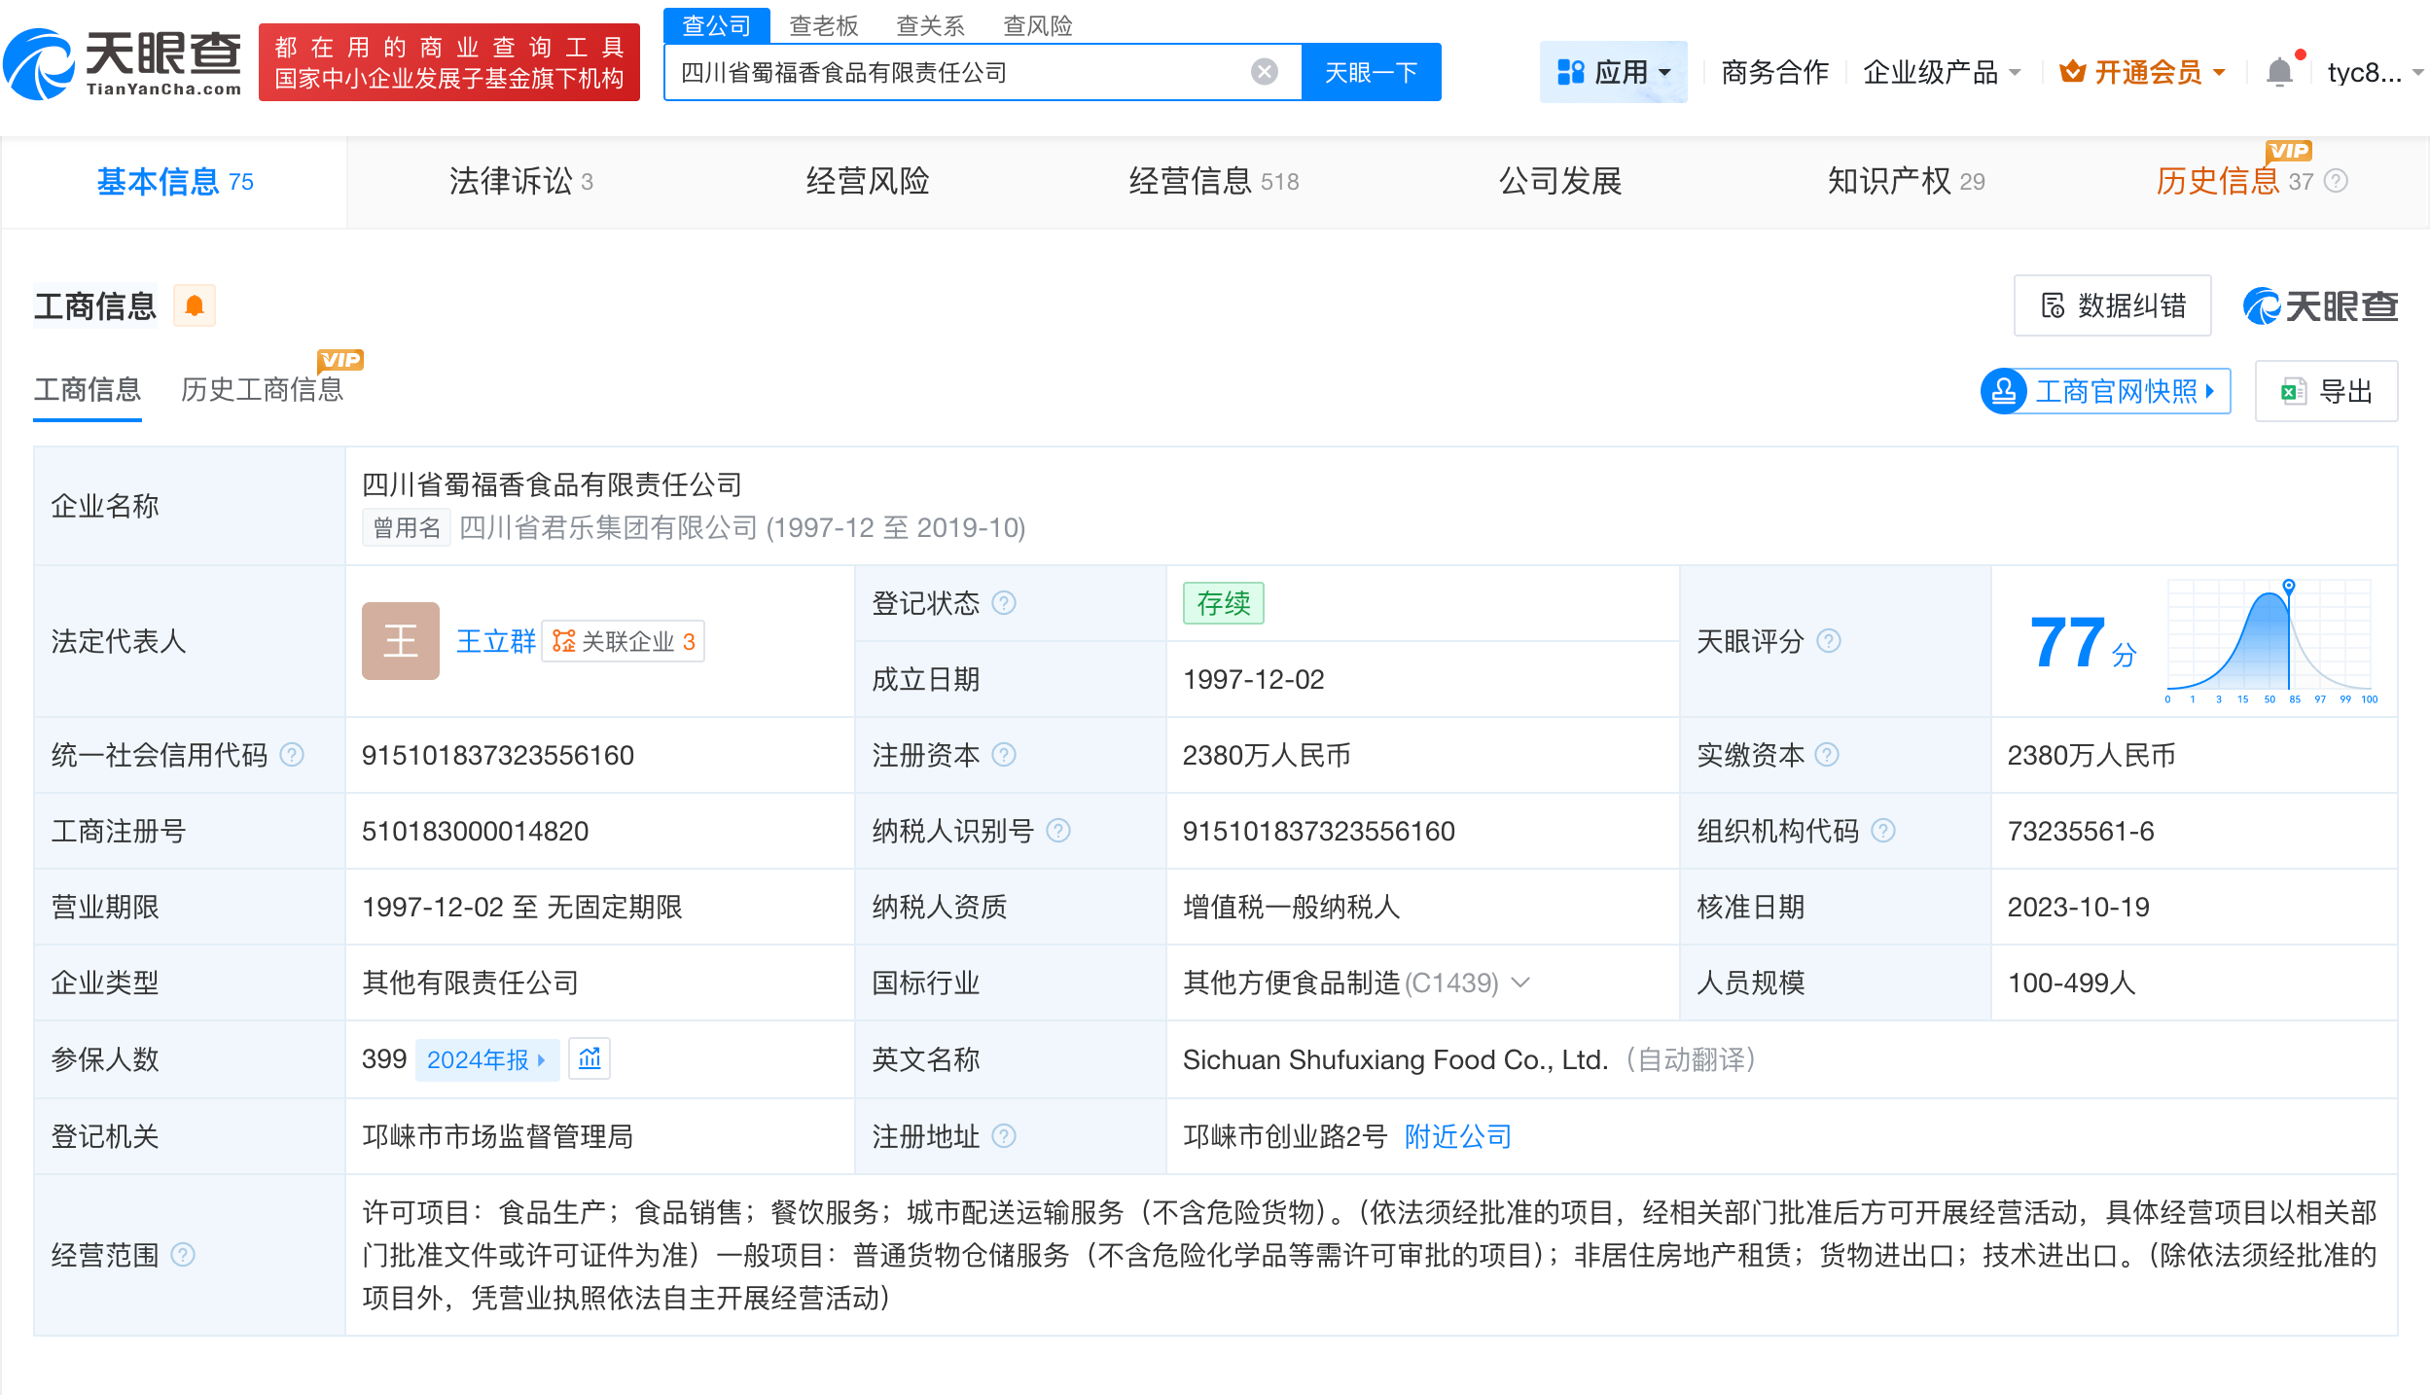The width and height of the screenshot is (2430, 1395).
Task: Open the 应用 dropdown
Action: click(x=1613, y=70)
